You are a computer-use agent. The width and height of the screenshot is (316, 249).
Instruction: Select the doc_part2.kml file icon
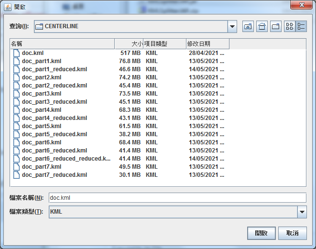[x=17, y=77]
